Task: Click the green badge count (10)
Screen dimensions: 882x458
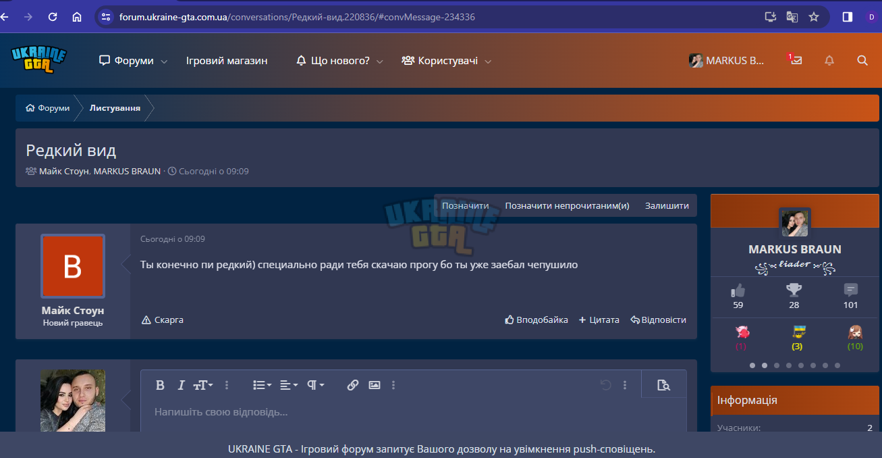Action: [855, 347]
